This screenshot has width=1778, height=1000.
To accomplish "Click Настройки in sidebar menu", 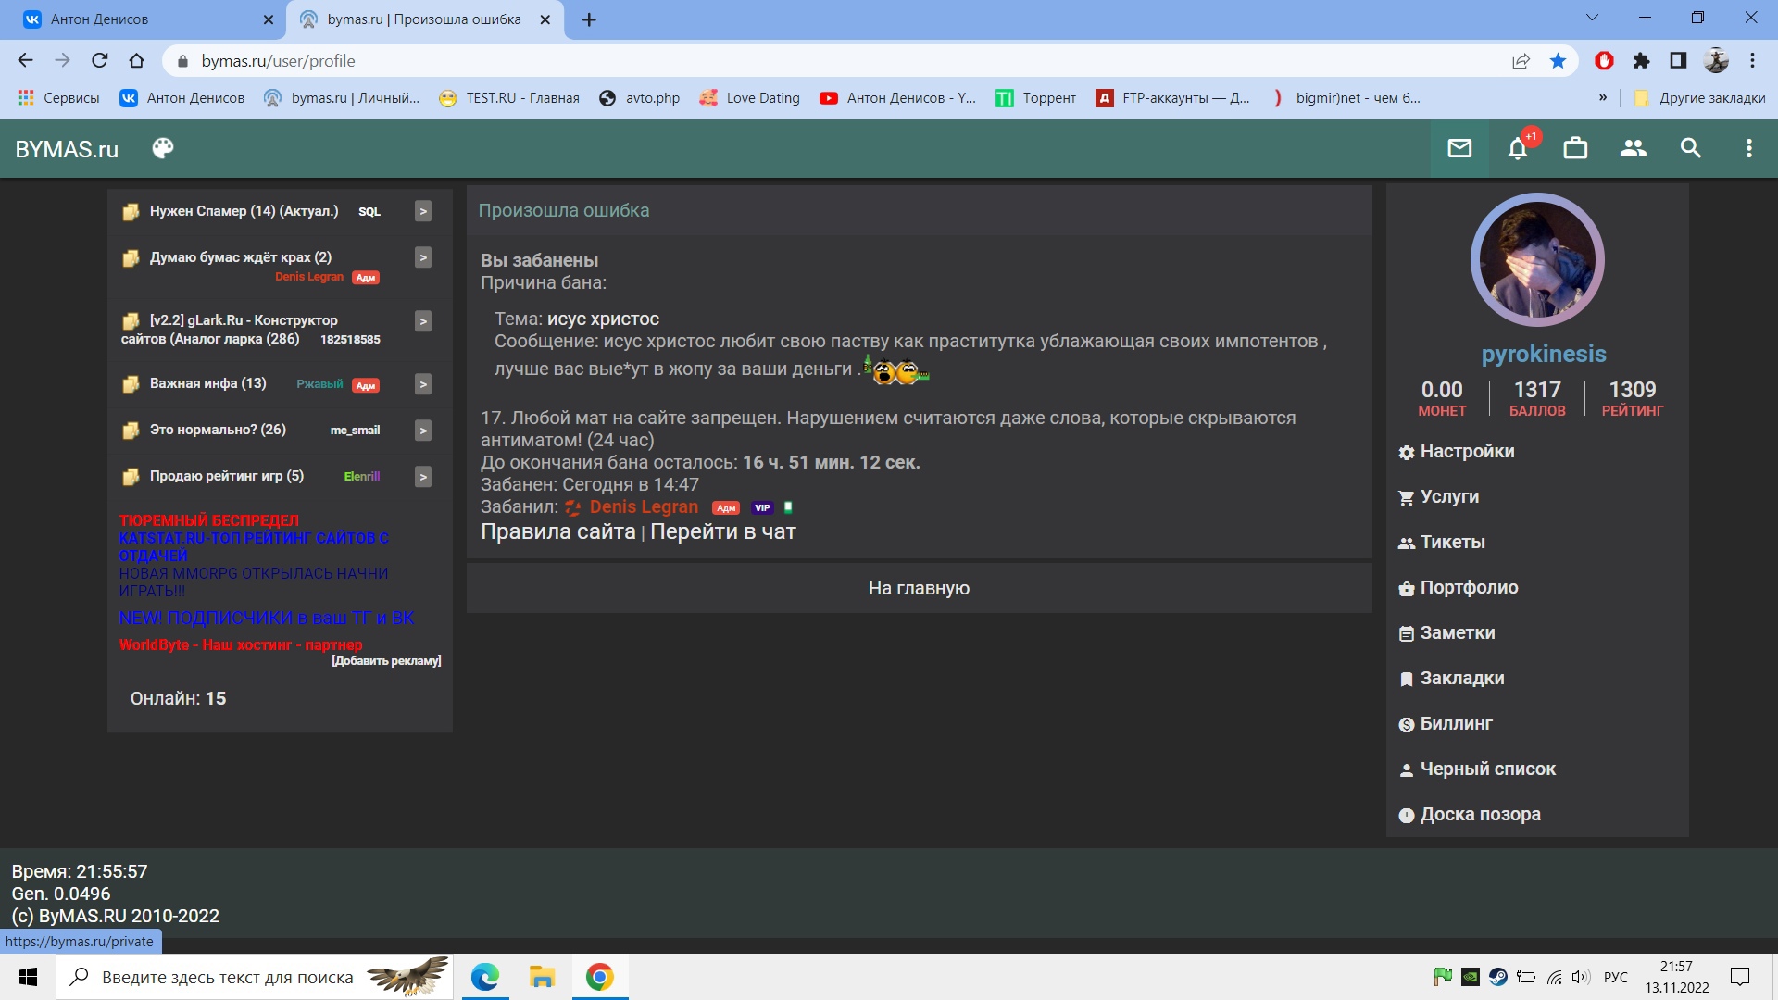I will point(1467,452).
